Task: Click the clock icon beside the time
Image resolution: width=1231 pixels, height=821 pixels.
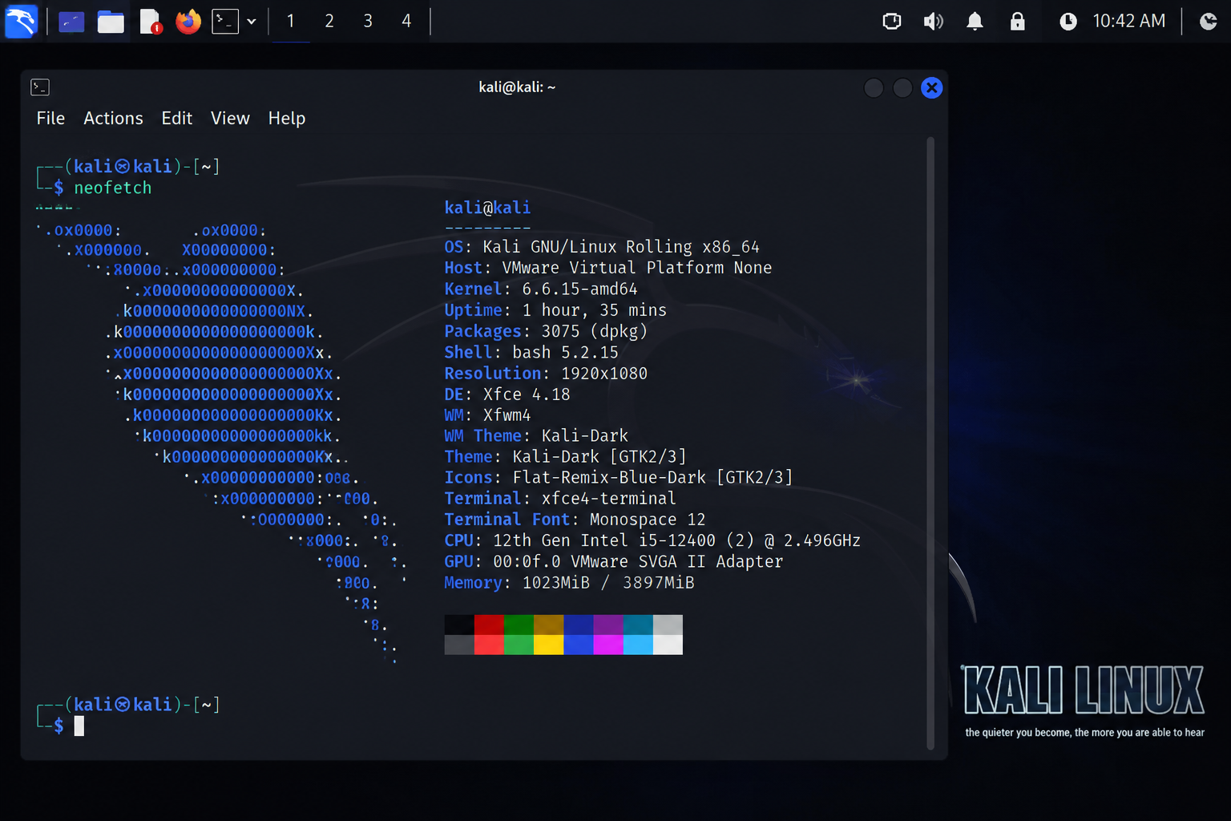Action: point(1068,22)
